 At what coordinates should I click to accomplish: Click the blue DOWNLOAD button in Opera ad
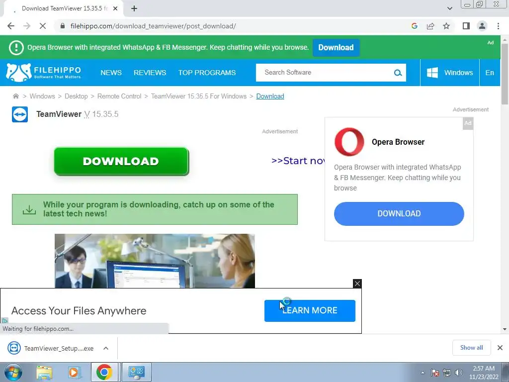click(399, 214)
